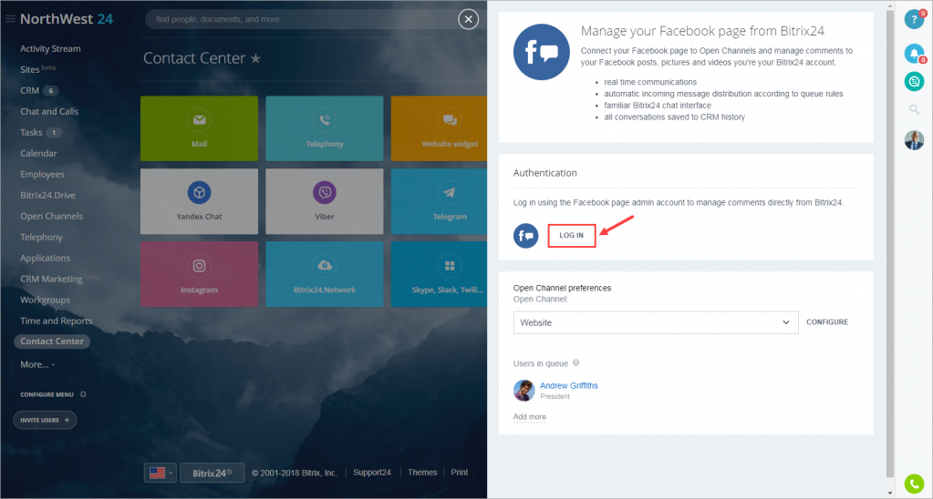Click the large Facebook page logo
The width and height of the screenshot is (933, 499).
point(542,52)
